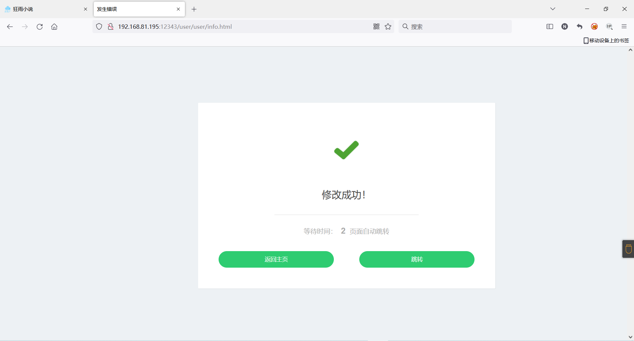Click the scrollbar down arrow
This screenshot has width=634, height=341.
click(x=630, y=337)
